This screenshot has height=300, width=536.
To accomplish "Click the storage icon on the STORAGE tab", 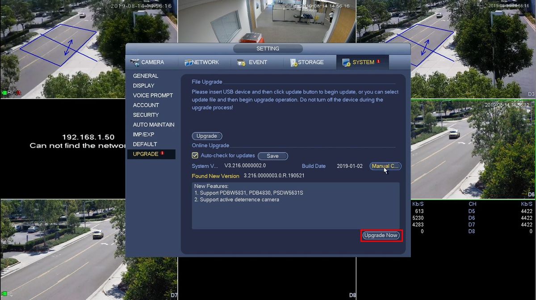I will point(293,63).
